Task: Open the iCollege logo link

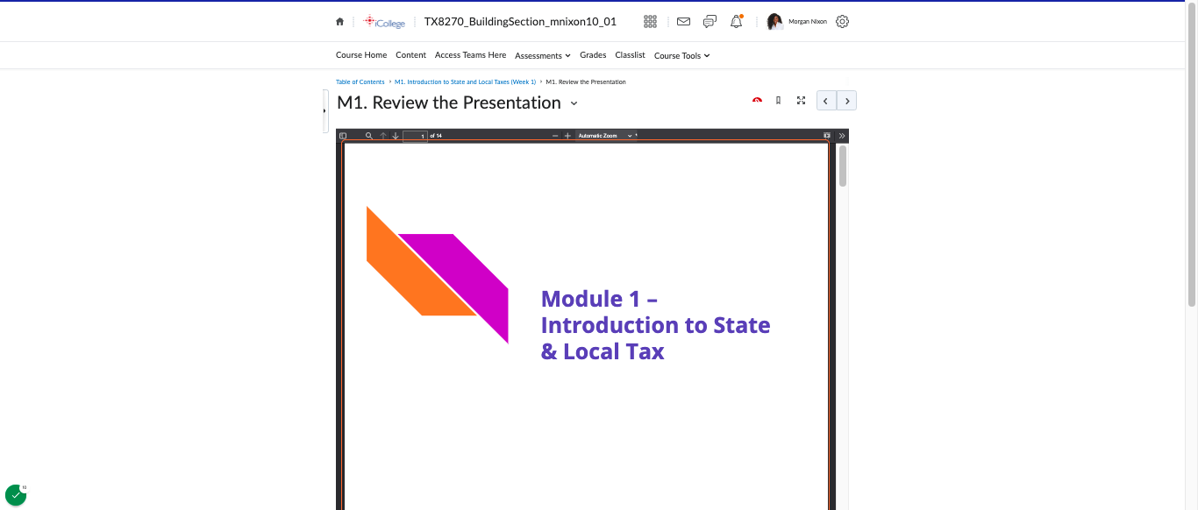Action: (384, 22)
